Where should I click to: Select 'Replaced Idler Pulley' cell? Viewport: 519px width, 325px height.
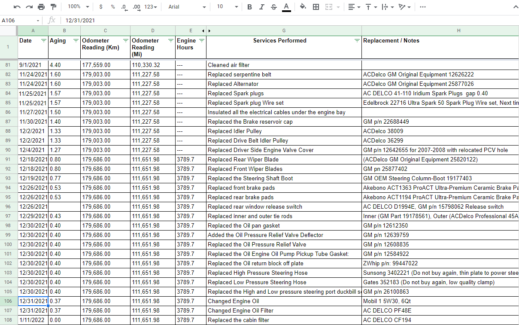click(284, 131)
